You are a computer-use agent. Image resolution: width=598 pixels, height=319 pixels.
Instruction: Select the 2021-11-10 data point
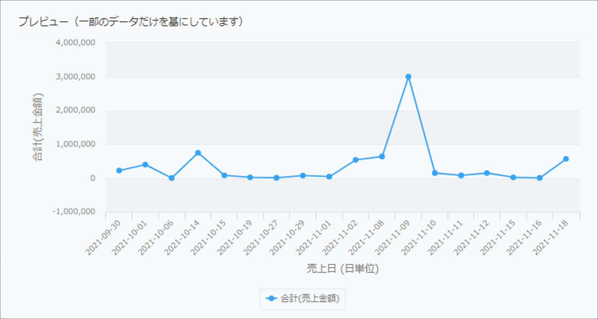pos(435,173)
